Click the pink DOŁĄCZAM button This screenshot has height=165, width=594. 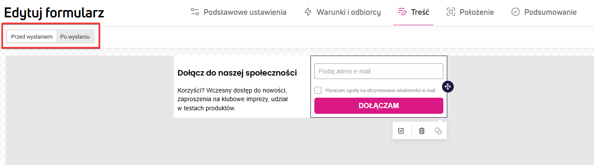point(379,106)
